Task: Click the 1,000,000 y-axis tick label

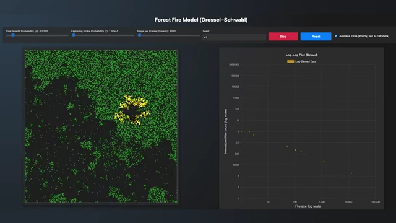Action: tap(234, 64)
